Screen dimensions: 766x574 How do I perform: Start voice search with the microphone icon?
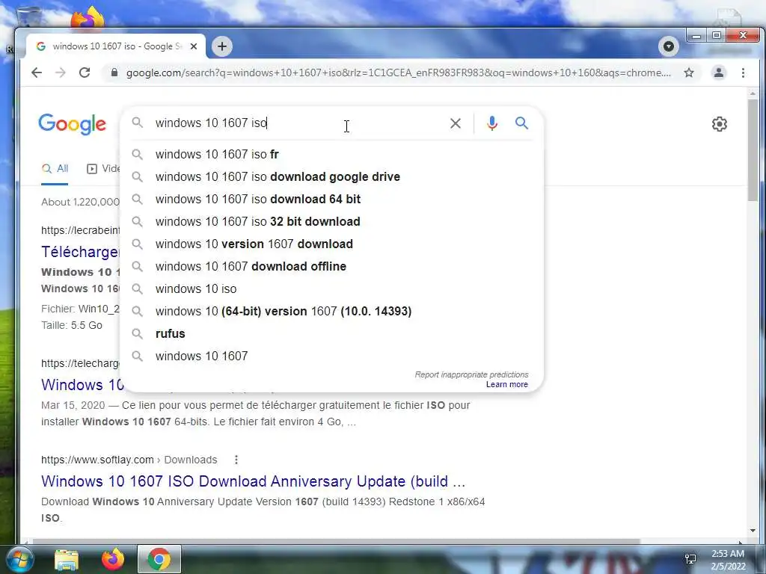pyautogui.click(x=492, y=123)
